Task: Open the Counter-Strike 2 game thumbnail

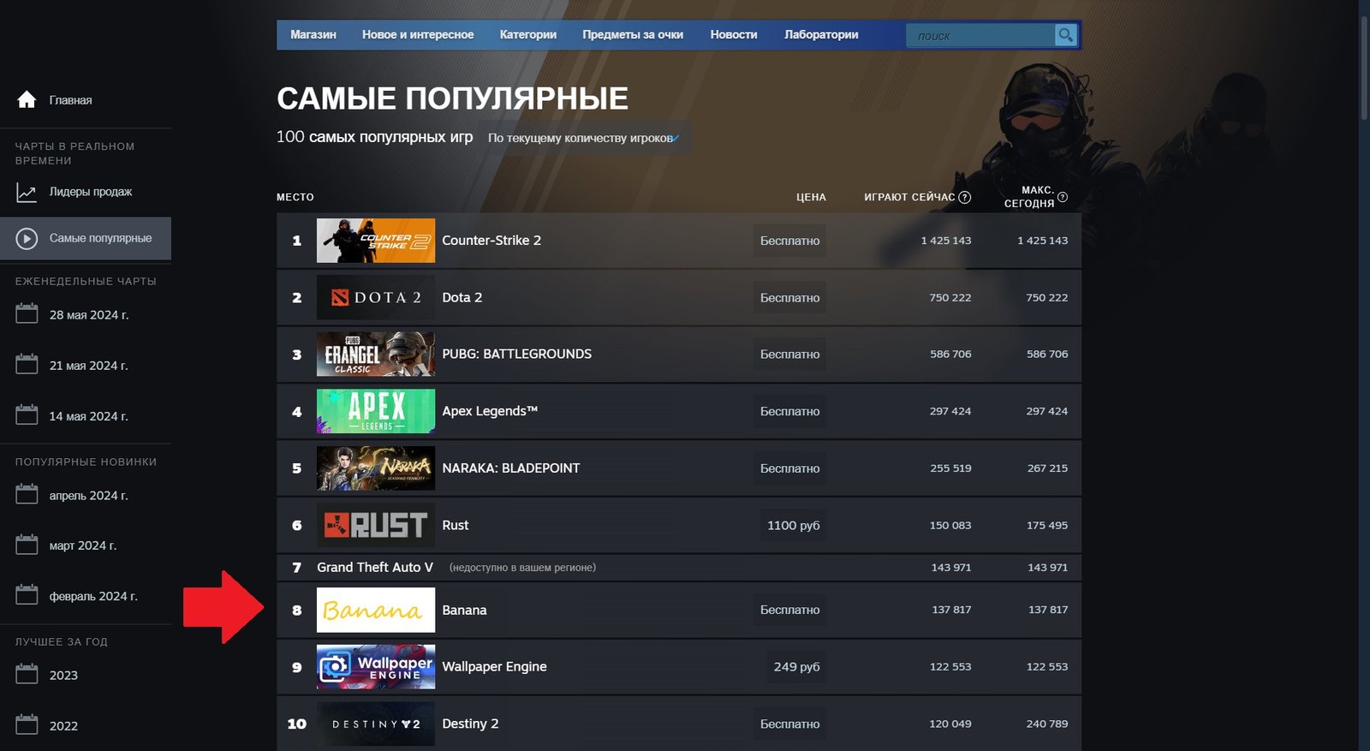Action: click(x=376, y=241)
